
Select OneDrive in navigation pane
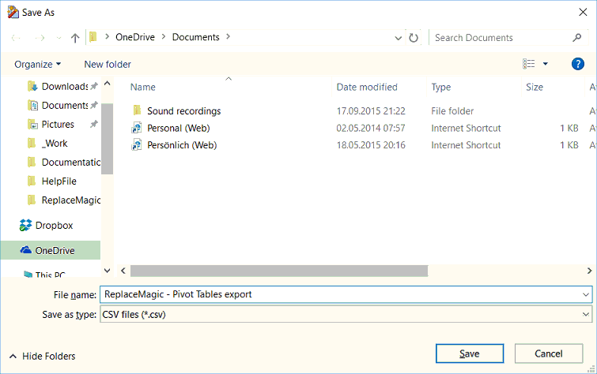[51, 250]
